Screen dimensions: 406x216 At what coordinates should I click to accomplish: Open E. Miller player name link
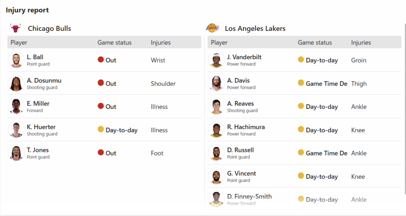pyautogui.click(x=38, y=104)
